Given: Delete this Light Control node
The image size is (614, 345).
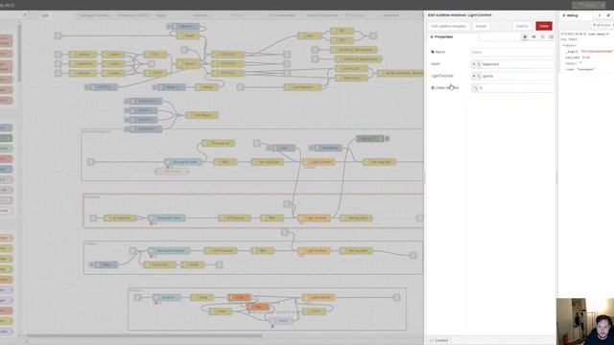Looking at the screenshot, I should (481, 26).
